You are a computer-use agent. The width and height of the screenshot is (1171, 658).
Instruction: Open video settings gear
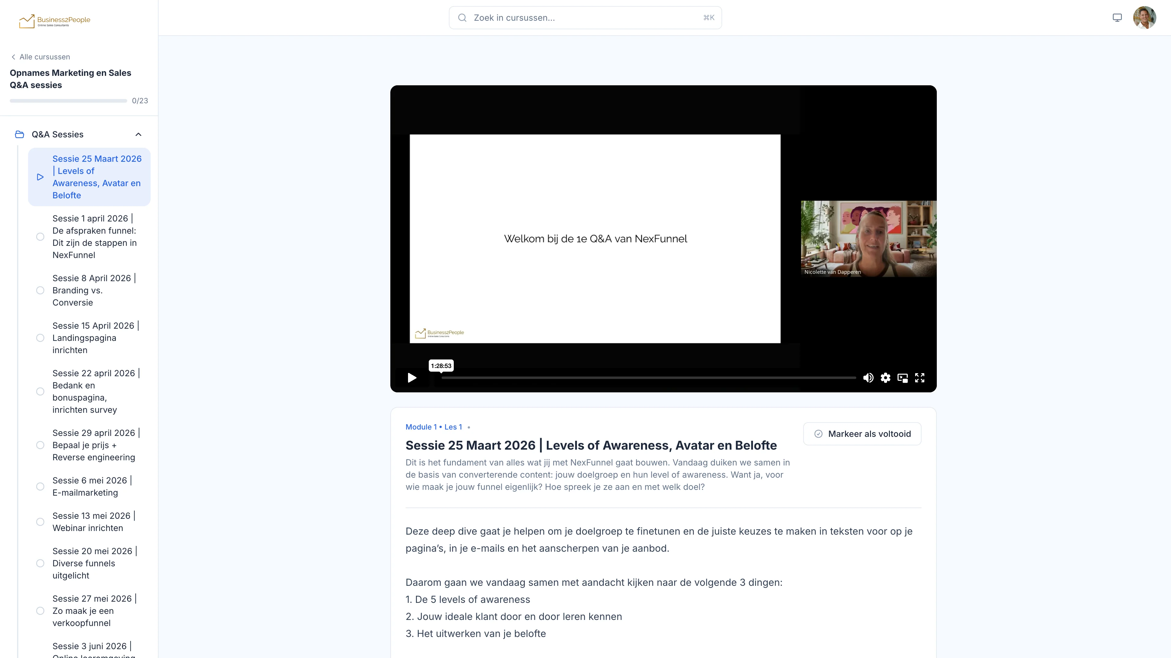(886, 378)
